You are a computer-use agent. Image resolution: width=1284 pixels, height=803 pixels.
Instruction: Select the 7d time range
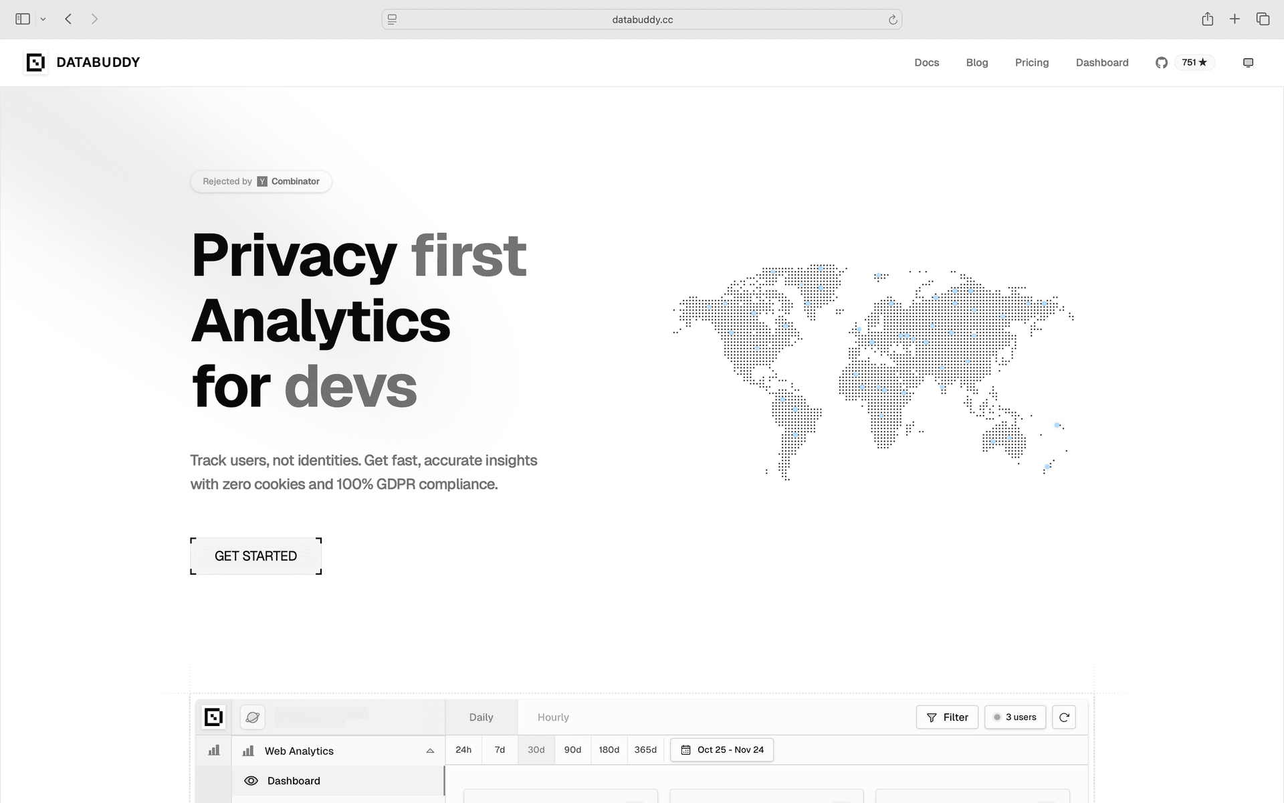coord(500,749)
